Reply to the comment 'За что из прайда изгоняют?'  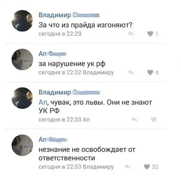click(131, 34)
